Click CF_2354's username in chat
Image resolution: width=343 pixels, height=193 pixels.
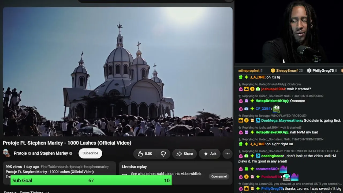[x=263, y=109]
